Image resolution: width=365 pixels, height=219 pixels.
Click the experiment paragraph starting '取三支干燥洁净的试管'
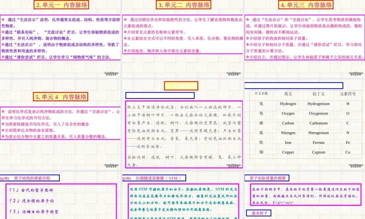pyautogui.click(x=184, y=127)
